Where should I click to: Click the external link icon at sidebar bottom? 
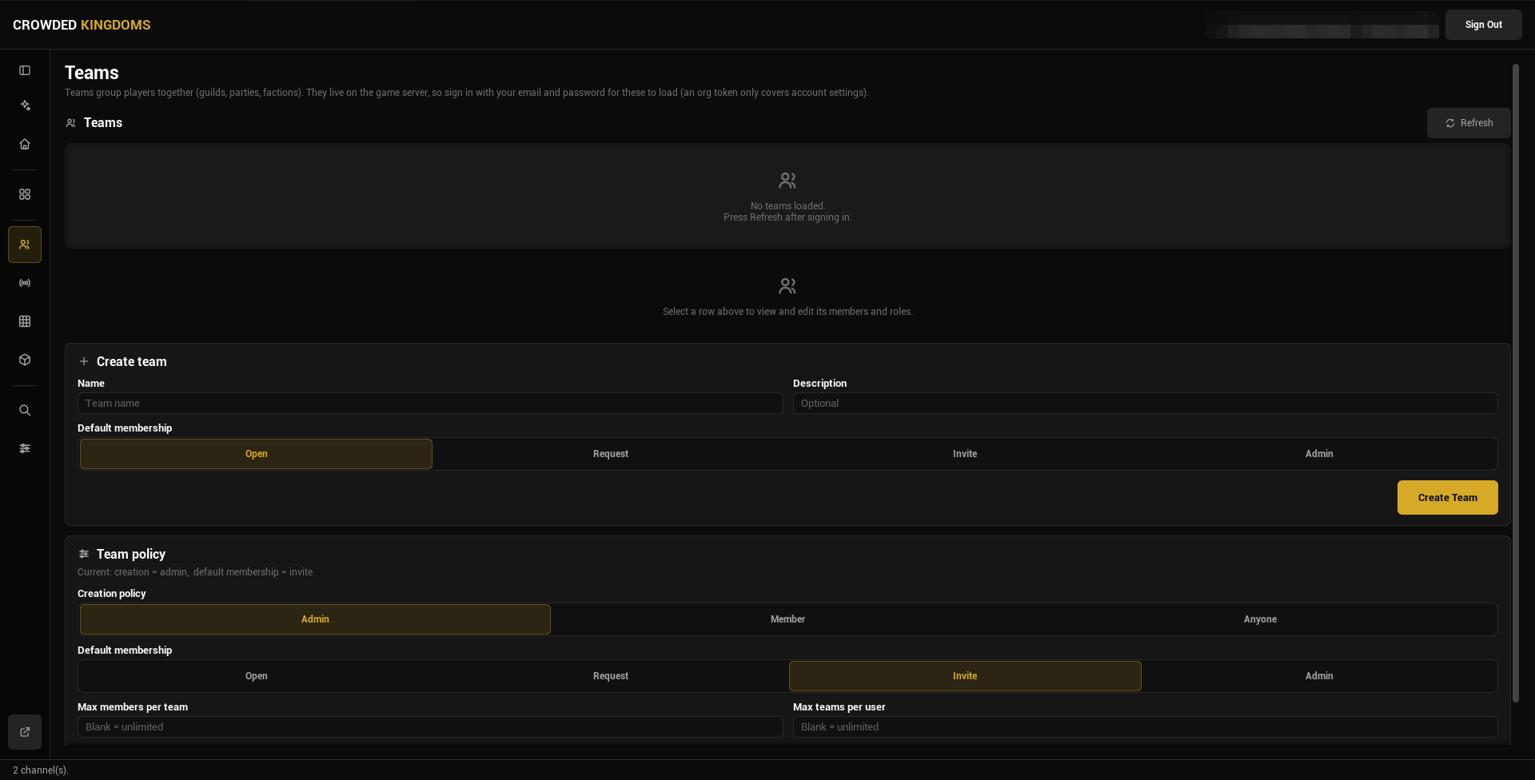coord(25,732)
